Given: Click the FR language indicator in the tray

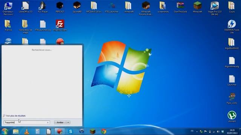Looking at the screenshot, I should (192, 131).
